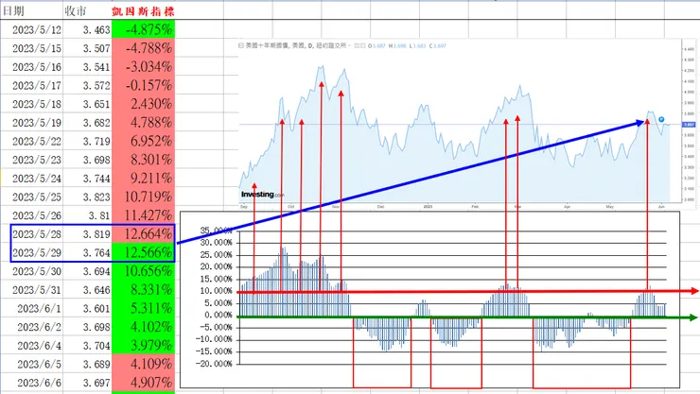
Task: Select closing value cell 3.689
Action: [x=87, y=364]
